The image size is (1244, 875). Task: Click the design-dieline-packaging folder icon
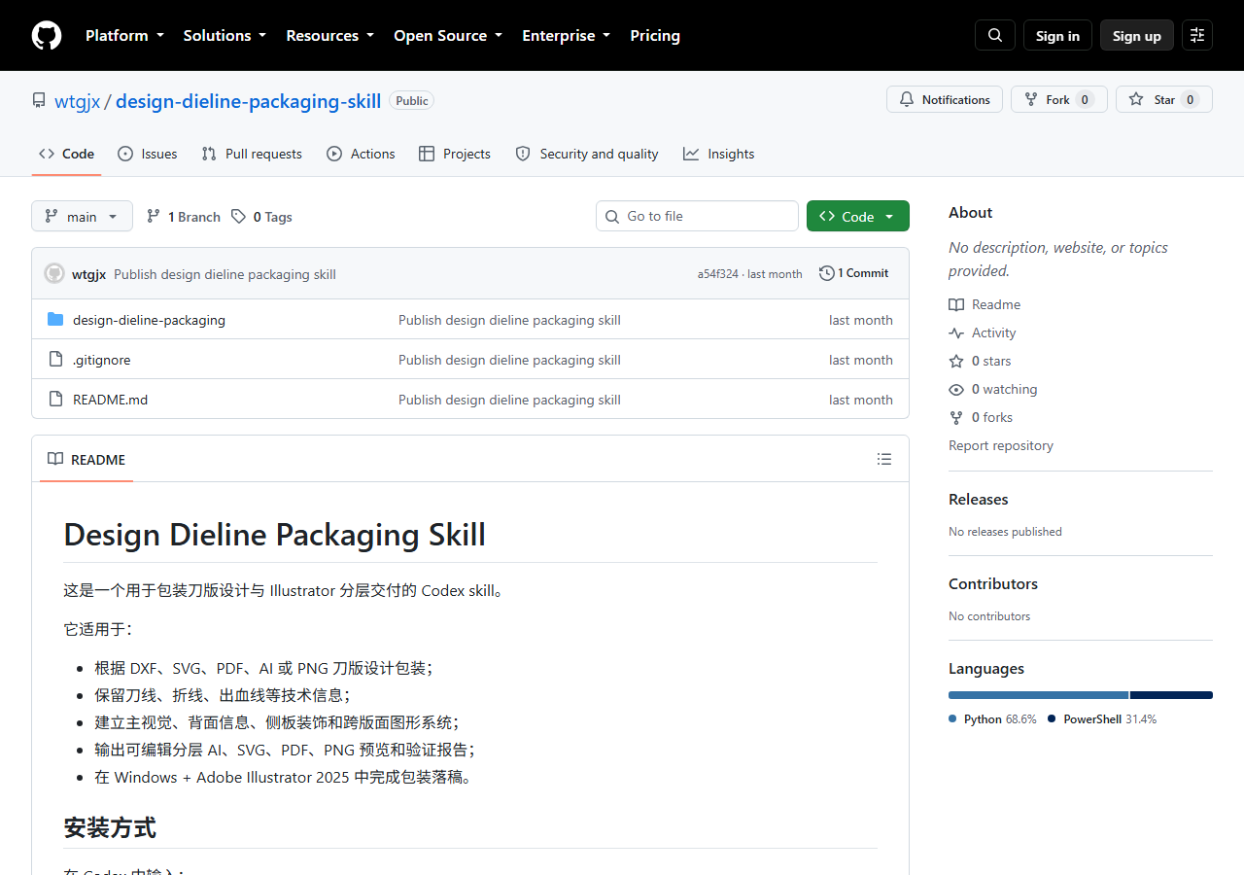[55, 320]
